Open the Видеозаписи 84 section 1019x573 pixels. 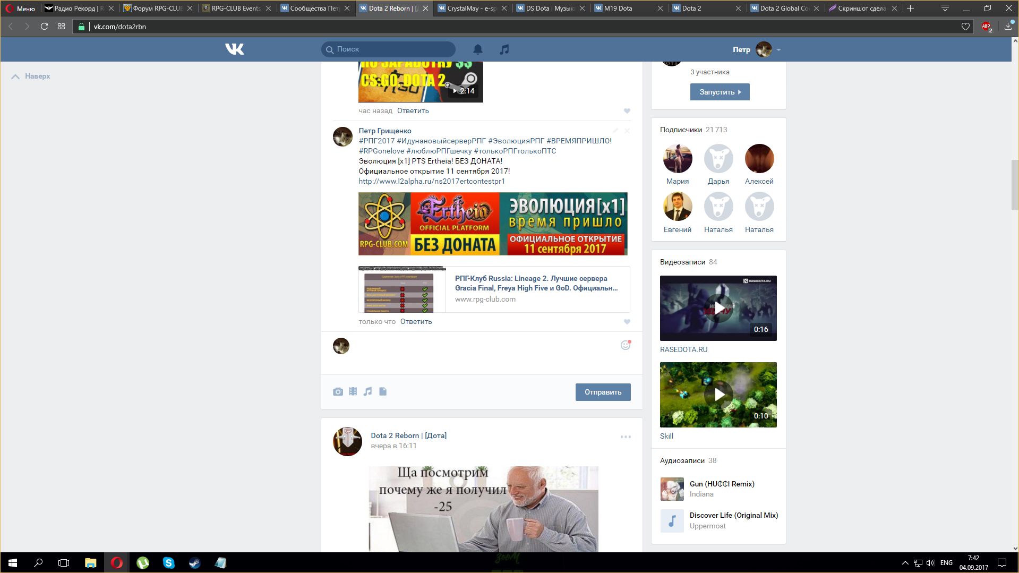[x=688, y=262]
